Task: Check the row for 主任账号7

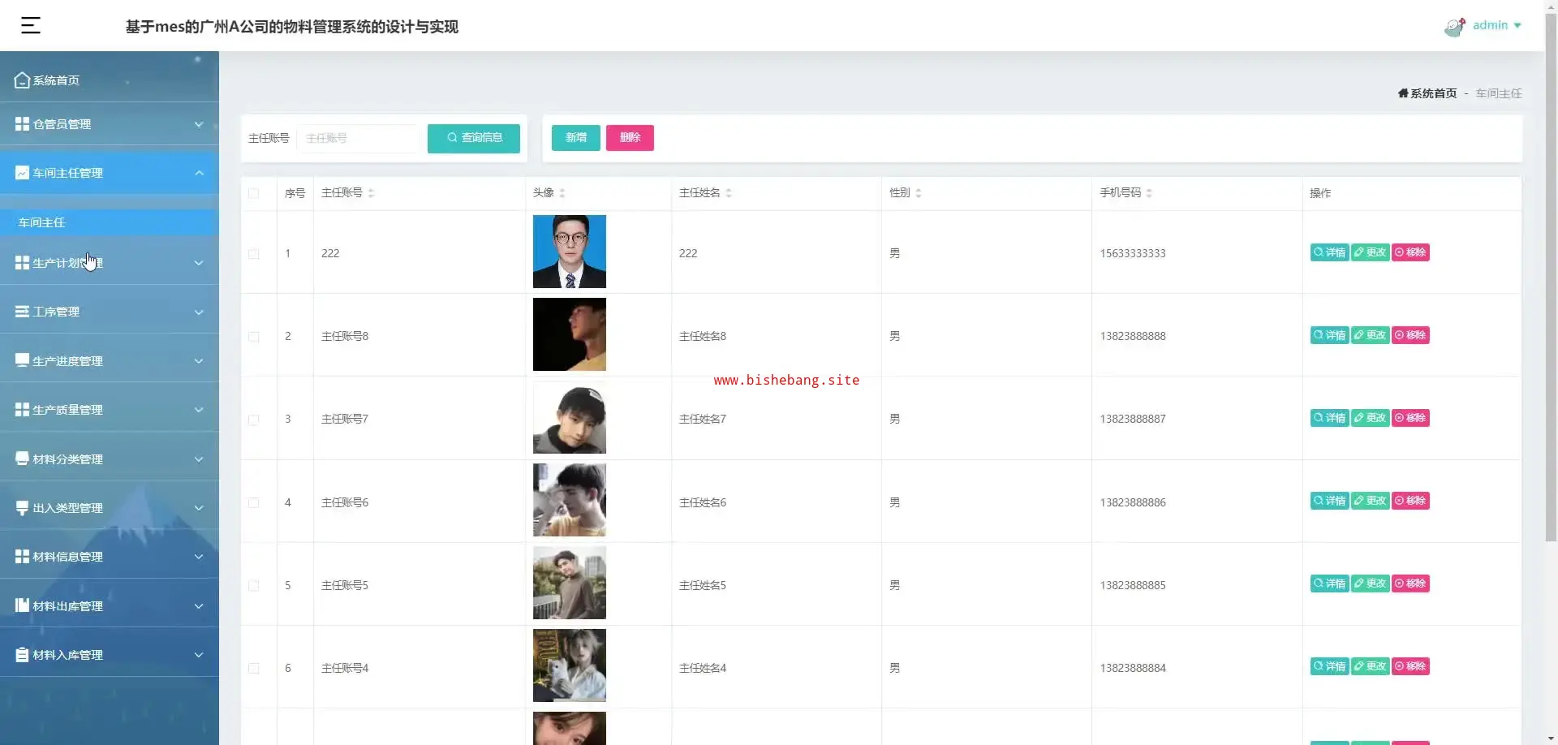Action: (254, 420)
